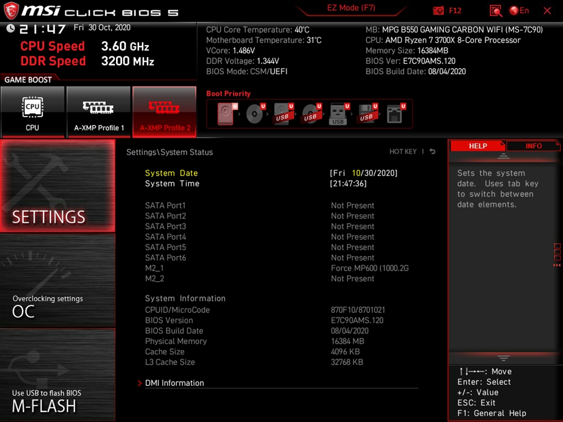Click the Cache Size 4096 KB value
Viewport: 563px width, 422px height.
click(346, 351)
